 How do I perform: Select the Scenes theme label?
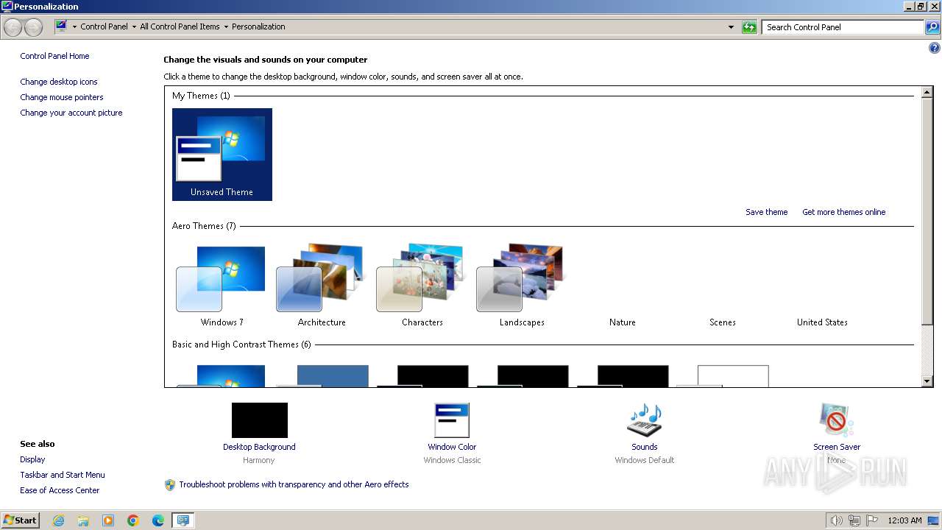click(722, 322)
